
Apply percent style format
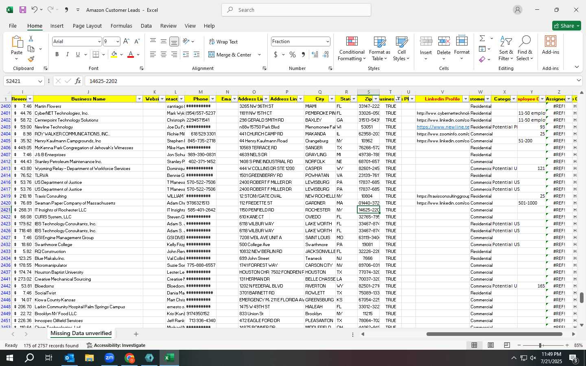[x=293, y=54]
